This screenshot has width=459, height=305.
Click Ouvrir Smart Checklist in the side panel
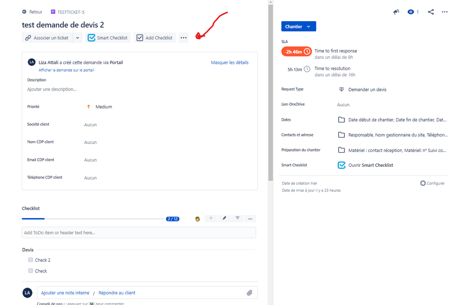pos(371,165)
